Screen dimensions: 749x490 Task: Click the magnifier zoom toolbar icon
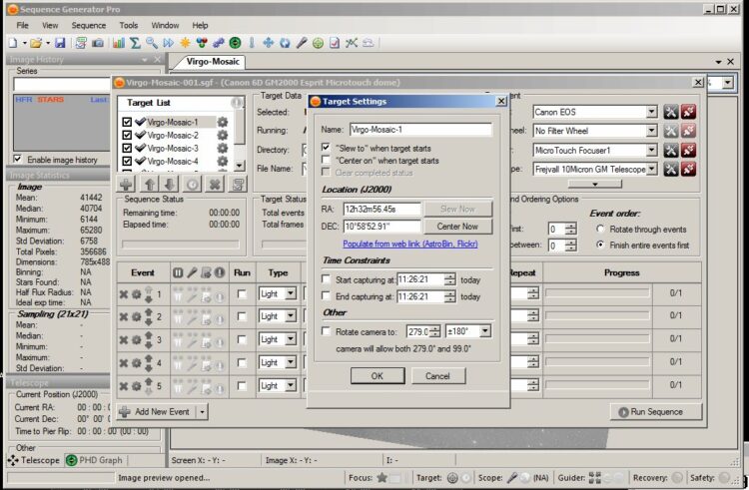coord(152,43)
